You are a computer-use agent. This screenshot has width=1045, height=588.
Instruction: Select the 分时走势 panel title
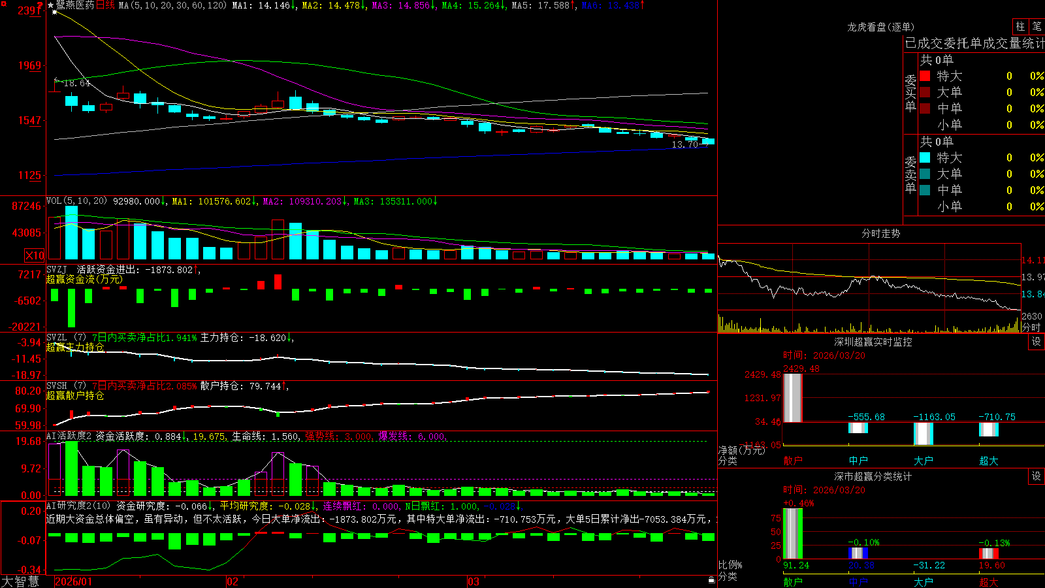[x=880, y=233]
